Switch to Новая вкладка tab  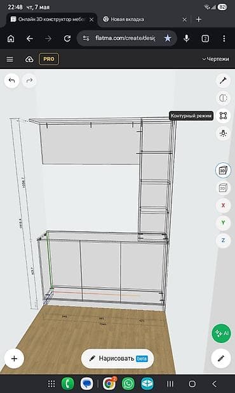pyautogui.click(x=127, y=19)
